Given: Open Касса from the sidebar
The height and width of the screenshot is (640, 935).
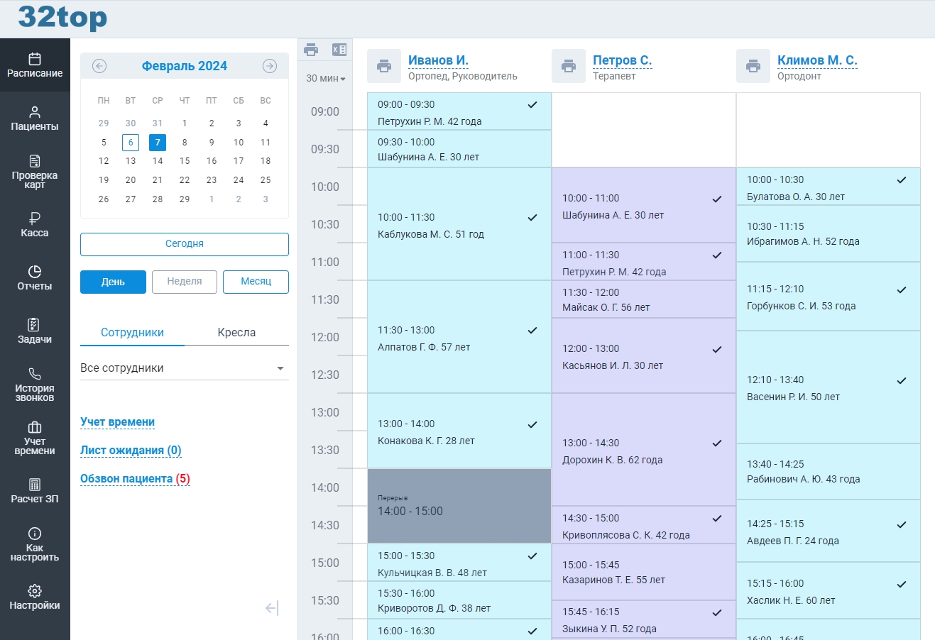Looking at the screenshot, I should click(35, 224).
